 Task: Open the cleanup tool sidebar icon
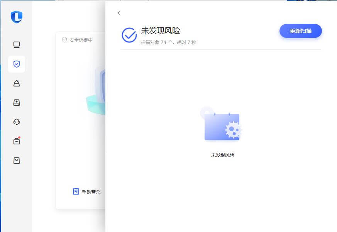[x=17, y=83]
